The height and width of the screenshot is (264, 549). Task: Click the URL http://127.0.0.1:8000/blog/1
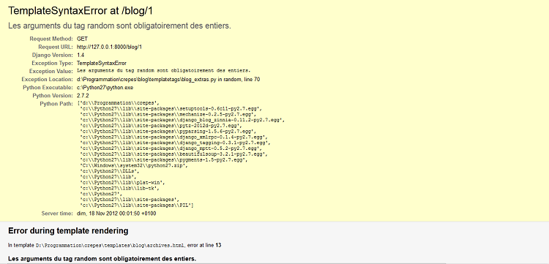(x=109, y=47)
